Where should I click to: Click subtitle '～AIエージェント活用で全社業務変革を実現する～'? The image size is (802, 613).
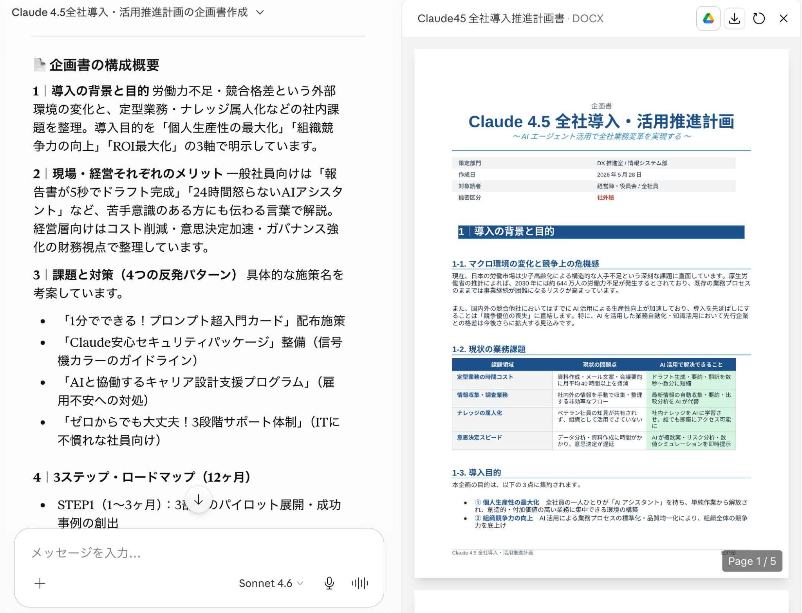601,136
